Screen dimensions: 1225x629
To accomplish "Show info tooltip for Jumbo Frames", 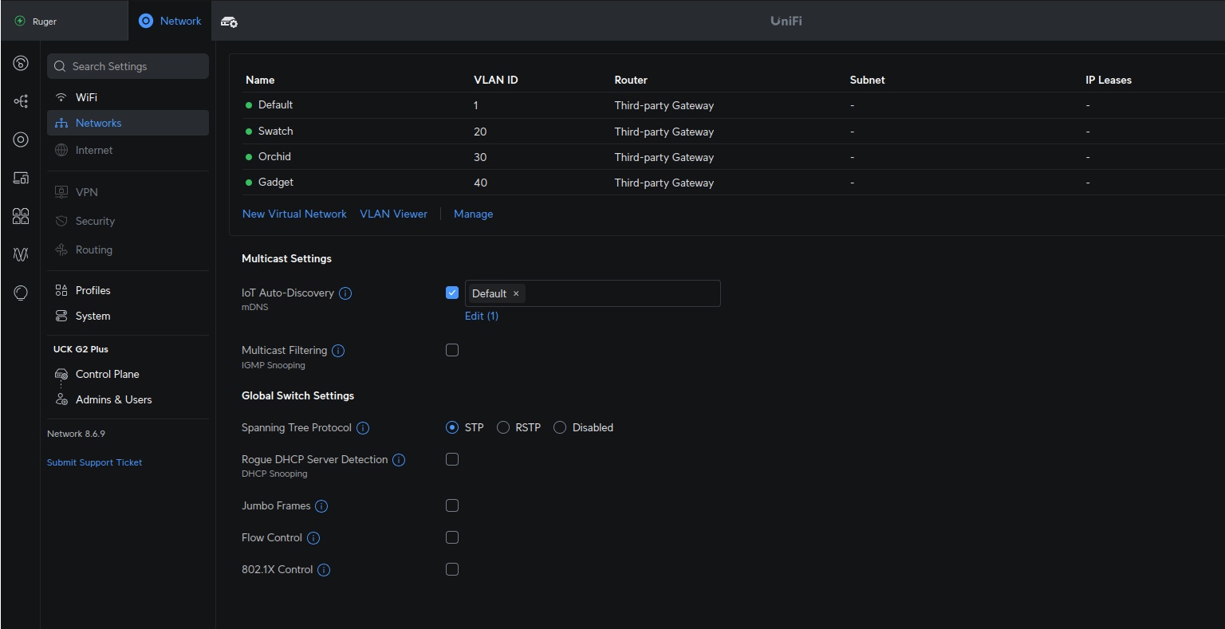I will pyautogui.click(x=321, y=506).
